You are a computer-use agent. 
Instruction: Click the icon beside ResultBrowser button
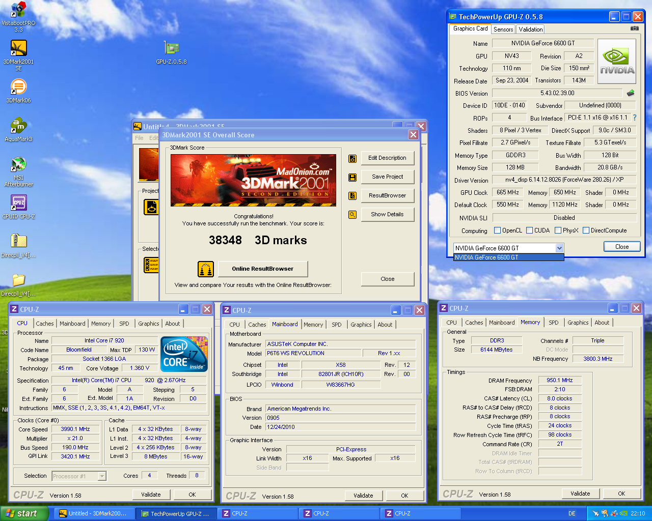(x=352, y=196)
